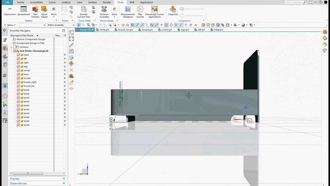
Task: Uncheck the legs component
Action: pos(18,67)
